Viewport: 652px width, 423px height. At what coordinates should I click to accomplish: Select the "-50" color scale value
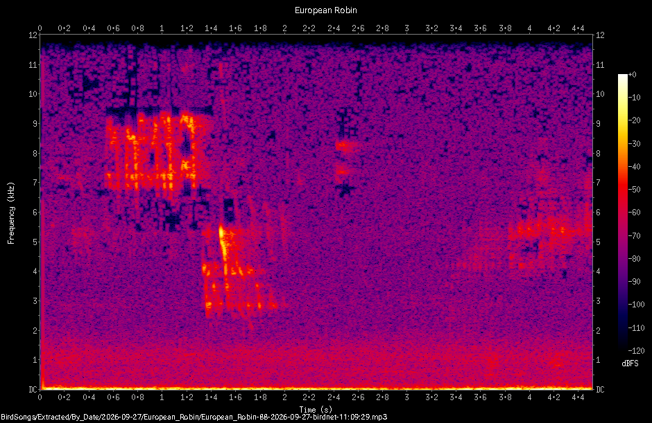coord(635,190)
